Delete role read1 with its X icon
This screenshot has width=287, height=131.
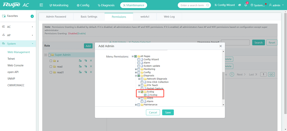(91, 72)
